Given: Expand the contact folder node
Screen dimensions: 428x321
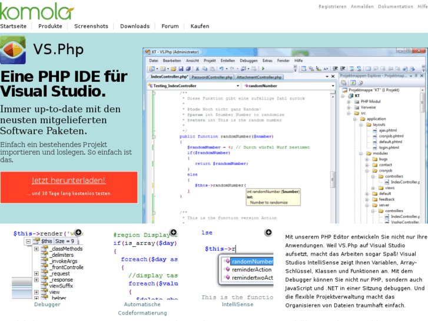Looking at the screenshot, I should (x=367, y=165).
